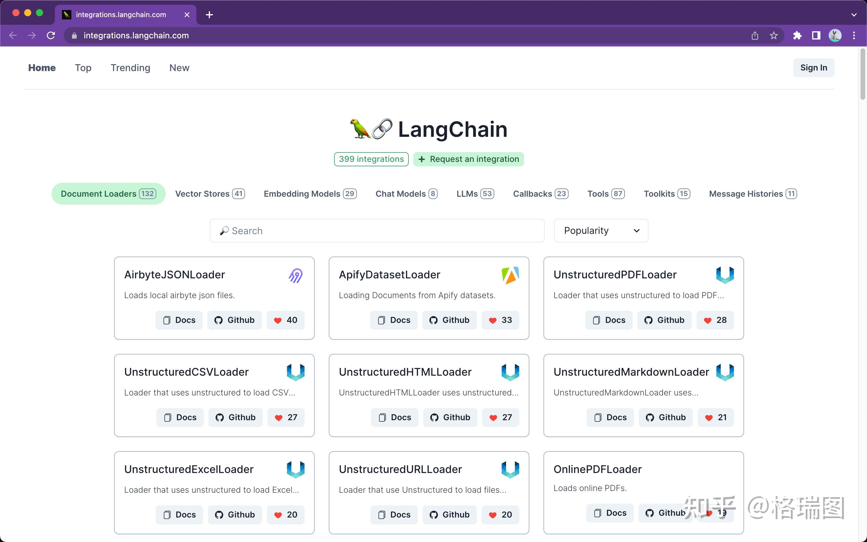Click the Sign In button
This screenshot has width=867, height=542.
[x=813, y=68]
